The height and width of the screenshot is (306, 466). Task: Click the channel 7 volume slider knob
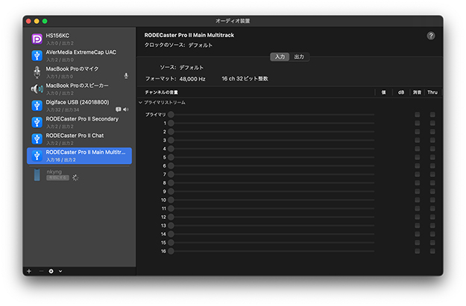pyautogui.click(x=171, y=174)
